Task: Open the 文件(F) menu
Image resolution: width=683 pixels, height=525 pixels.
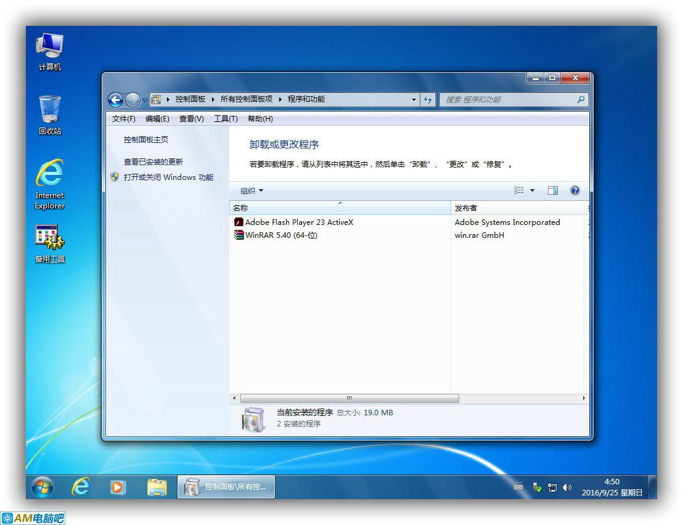Action: coord(124,119)
